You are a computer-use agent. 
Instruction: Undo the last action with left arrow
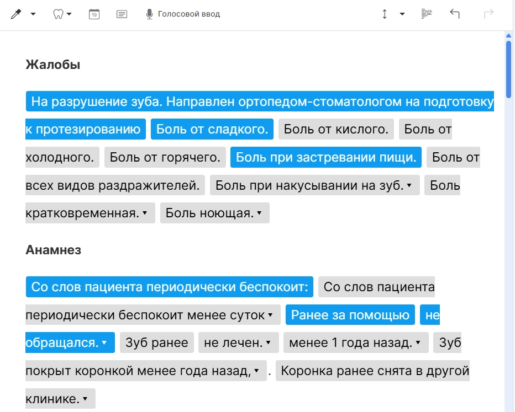pyautogui.click(x=455, y=14)
